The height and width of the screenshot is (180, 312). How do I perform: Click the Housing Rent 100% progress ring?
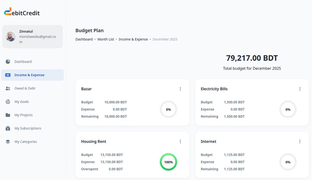click(168, 162)
